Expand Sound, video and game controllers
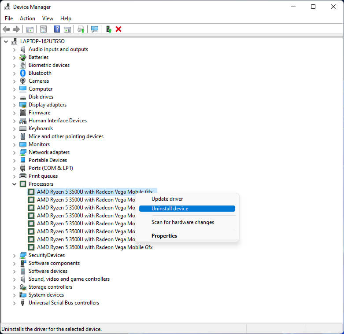 14,279
